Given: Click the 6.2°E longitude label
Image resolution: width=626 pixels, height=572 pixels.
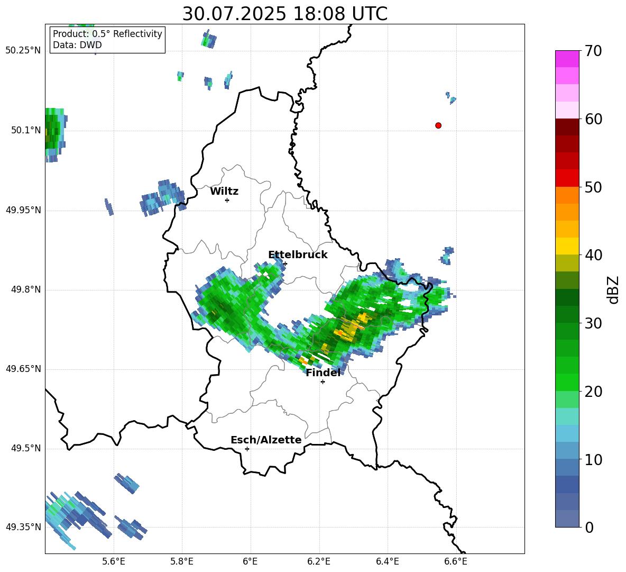Looking at the screenshot, I should (x=319, y=562).
